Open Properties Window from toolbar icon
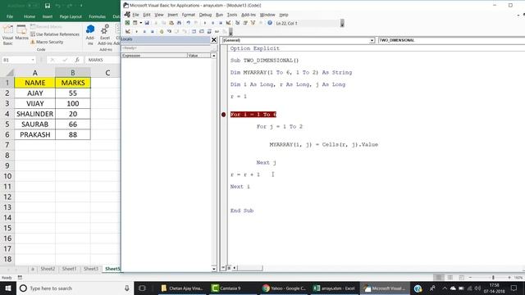 (x=245, y=23)
